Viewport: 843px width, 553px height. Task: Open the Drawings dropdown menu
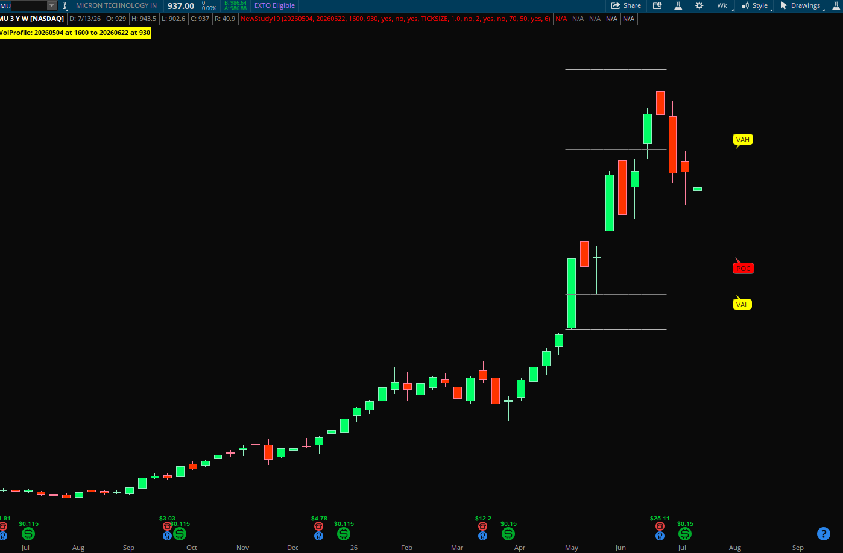(x=801, y=5)
